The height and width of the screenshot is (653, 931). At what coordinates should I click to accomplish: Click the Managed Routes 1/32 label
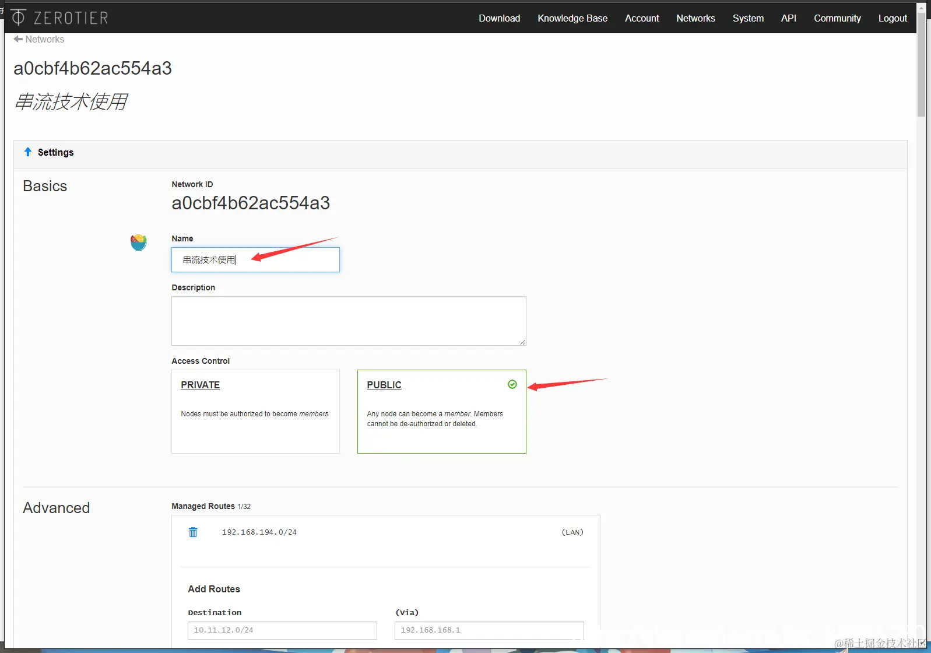click(x=211, y=506)
